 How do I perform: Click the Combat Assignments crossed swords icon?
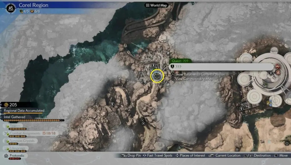pyautogui.click(x=6, y=133)
